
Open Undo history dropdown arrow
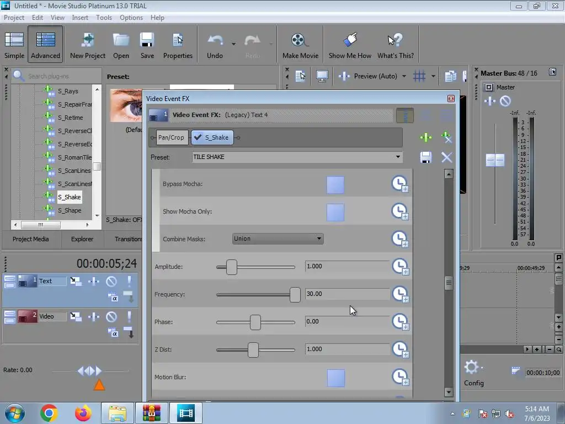[233, 44]
